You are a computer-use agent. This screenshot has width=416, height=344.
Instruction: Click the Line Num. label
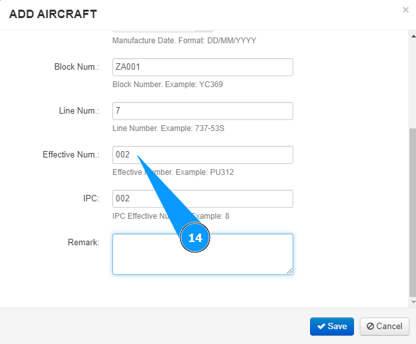pos(79,111)
